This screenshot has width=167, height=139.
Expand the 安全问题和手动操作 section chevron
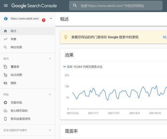tap(50, 130)
